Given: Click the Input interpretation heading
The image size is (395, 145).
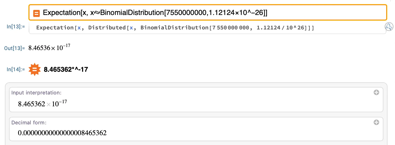Looking at the screenshot, I should pyautogui.click(x=36, y=93).
